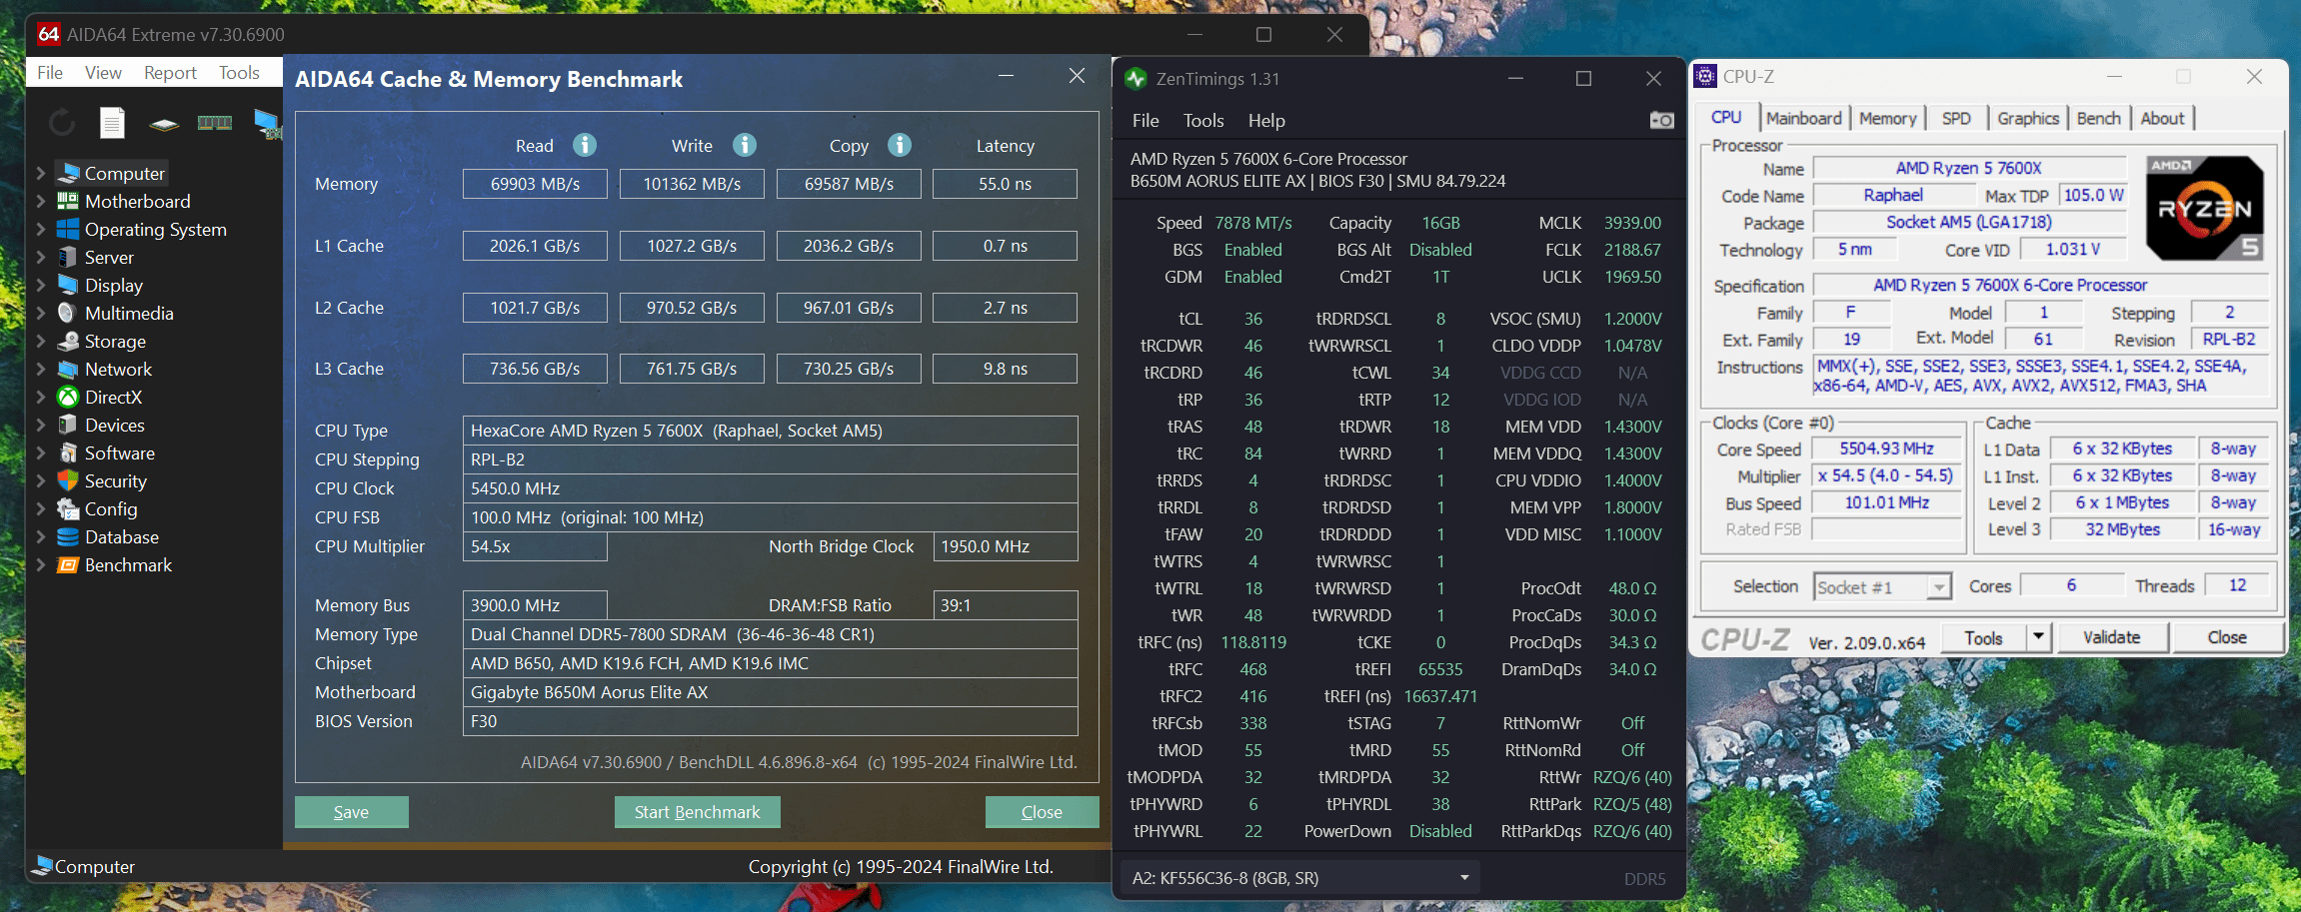Image resolution: width=2301 pixels, height=912 pixels.
Task: Click the camera screenshot icon in ZenTimings
Action: pos(1661,120)
